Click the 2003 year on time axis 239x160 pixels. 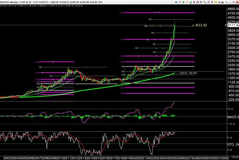7,158
